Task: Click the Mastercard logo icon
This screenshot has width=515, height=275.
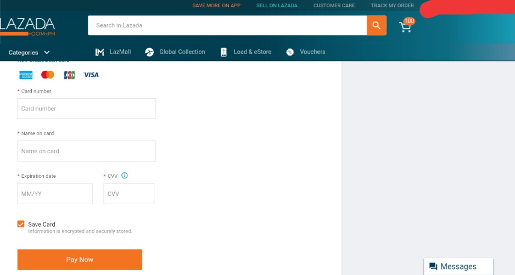Action: (x=48, y=75)
